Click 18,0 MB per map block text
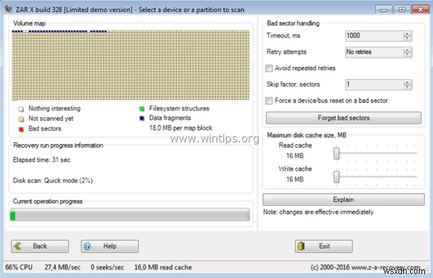This screenshot has height=278, width=433. pos(181,128)
